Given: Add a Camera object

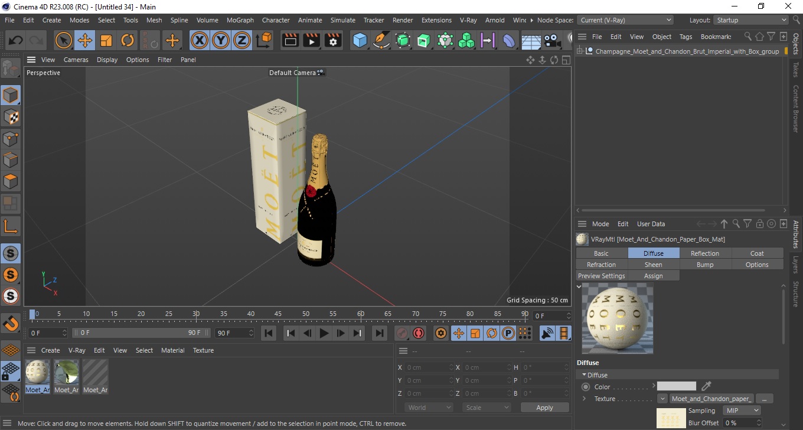Looking at the screenshot, I should [x=552, y=41].
